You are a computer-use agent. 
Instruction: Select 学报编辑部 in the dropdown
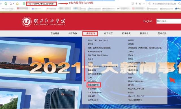(x=92, y=89)
